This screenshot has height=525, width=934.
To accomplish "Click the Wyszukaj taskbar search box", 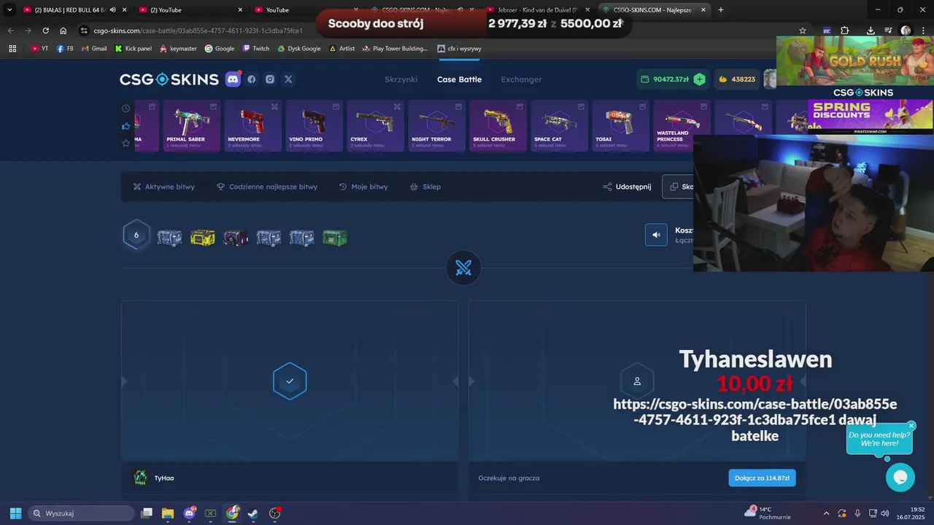I will point(80,513).
